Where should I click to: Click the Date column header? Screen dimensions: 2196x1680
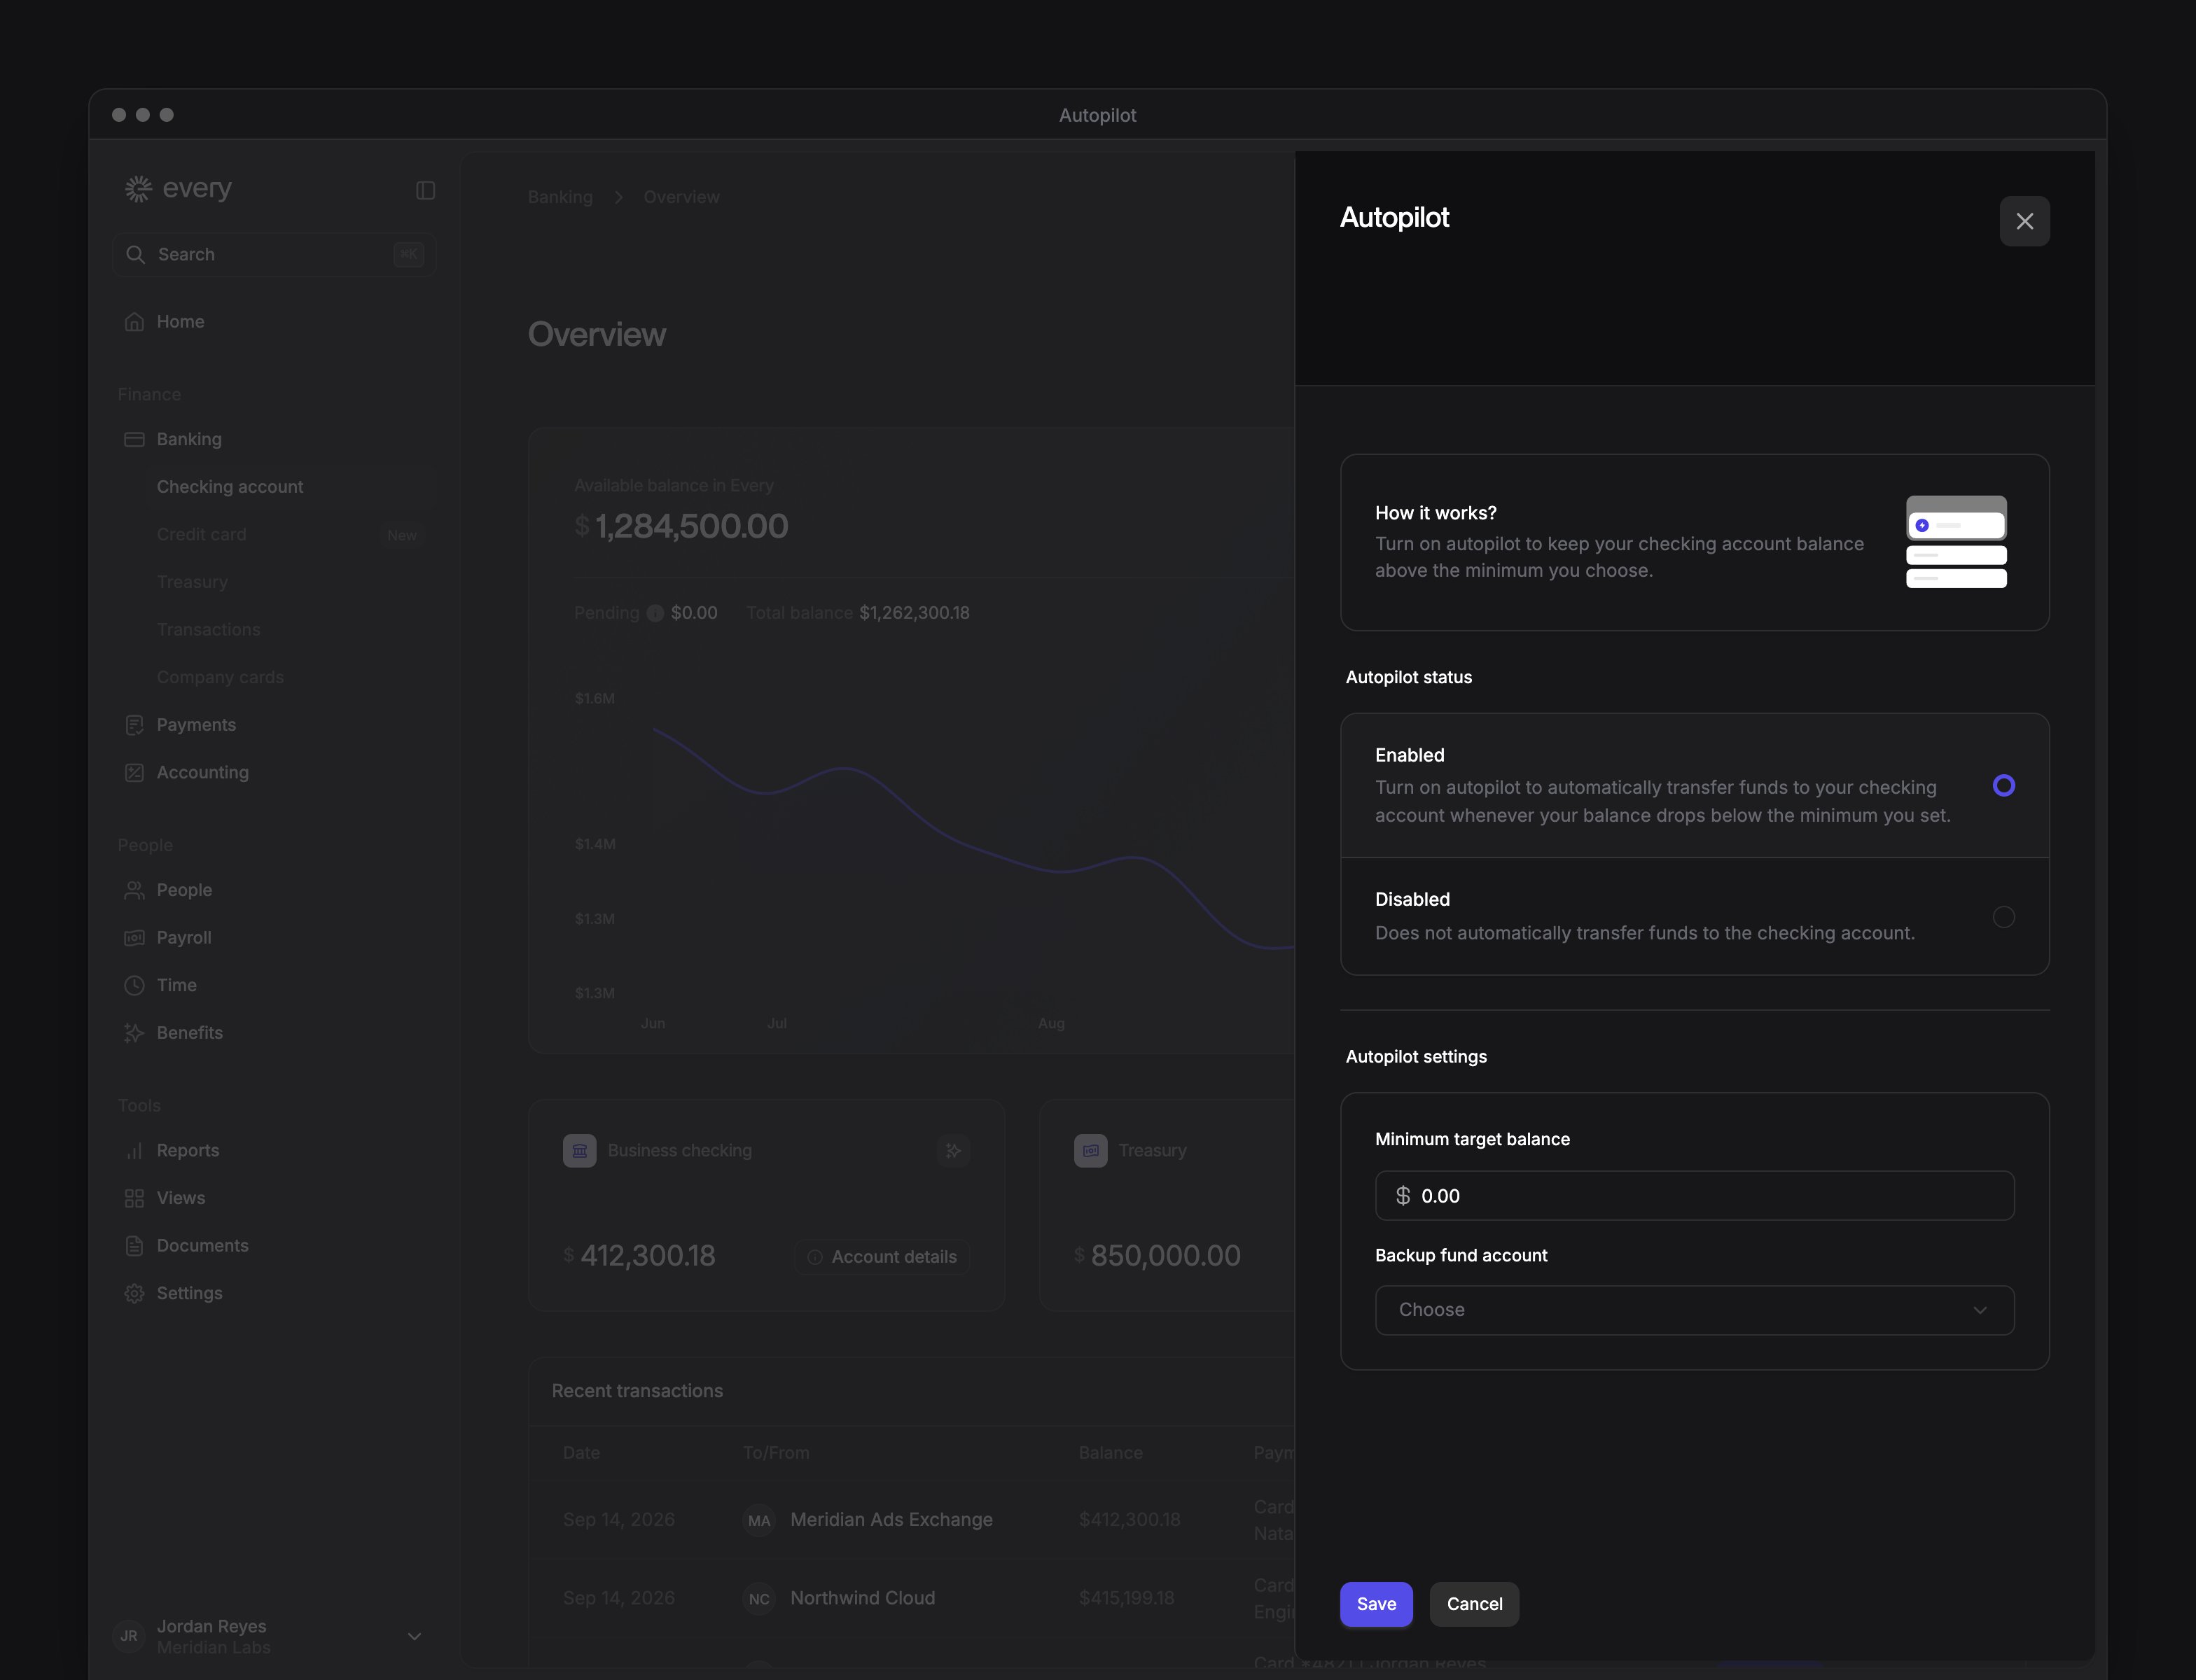581,1453
